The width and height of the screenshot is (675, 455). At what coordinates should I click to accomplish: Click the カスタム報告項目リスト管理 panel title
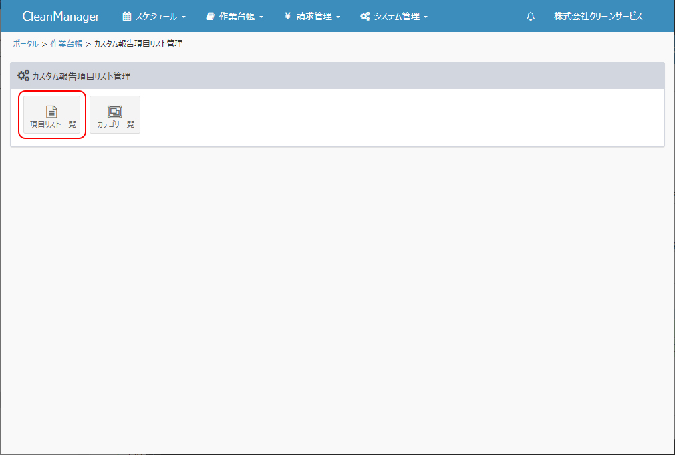(x=82, y=76)
